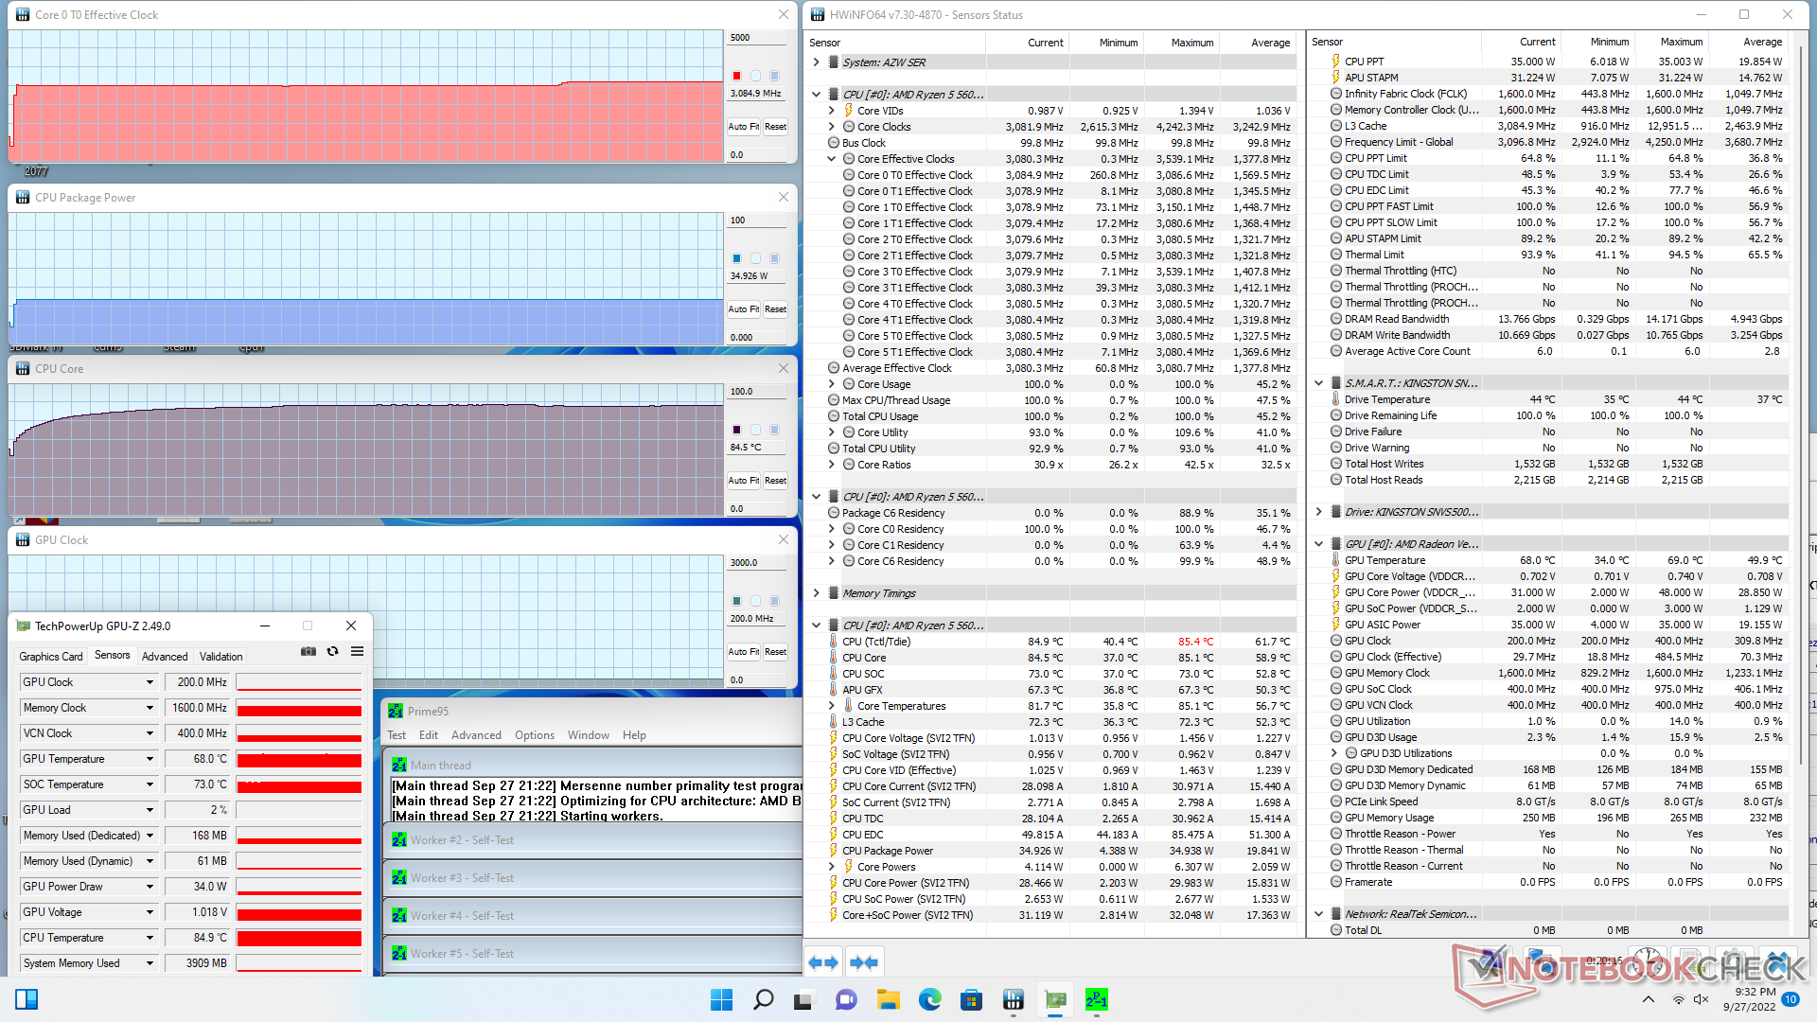Expand the System: AZW SER node

817,62
